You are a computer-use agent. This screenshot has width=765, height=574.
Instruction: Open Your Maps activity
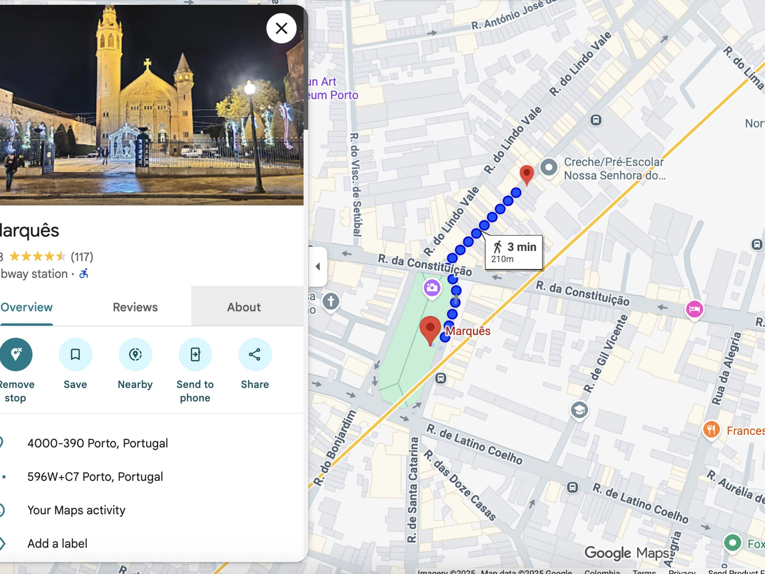coord(76,510)
